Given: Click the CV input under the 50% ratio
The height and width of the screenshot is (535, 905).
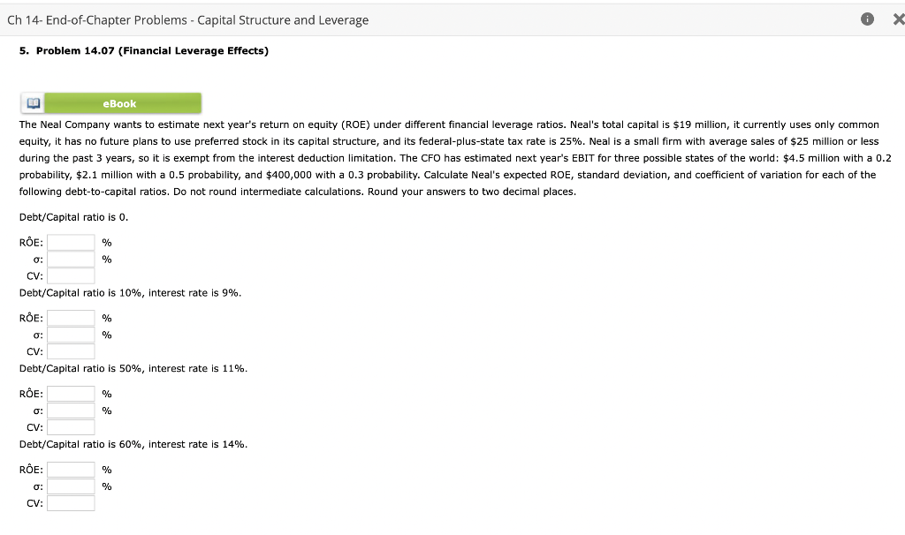Looking at the screenshot, I should pos(71,427).
